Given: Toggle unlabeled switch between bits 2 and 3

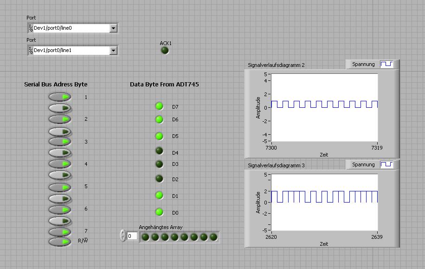Looking at the screenshot, I should pos(60,131).
